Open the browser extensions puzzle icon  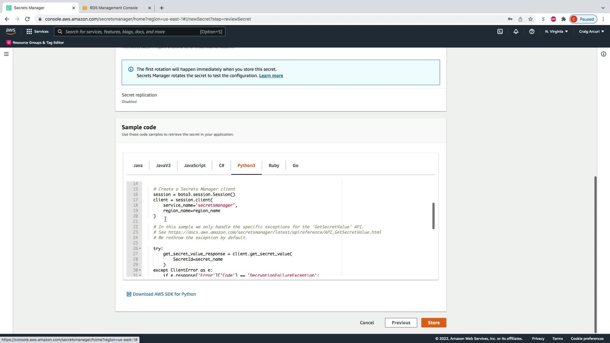click(x=563, y=19)
